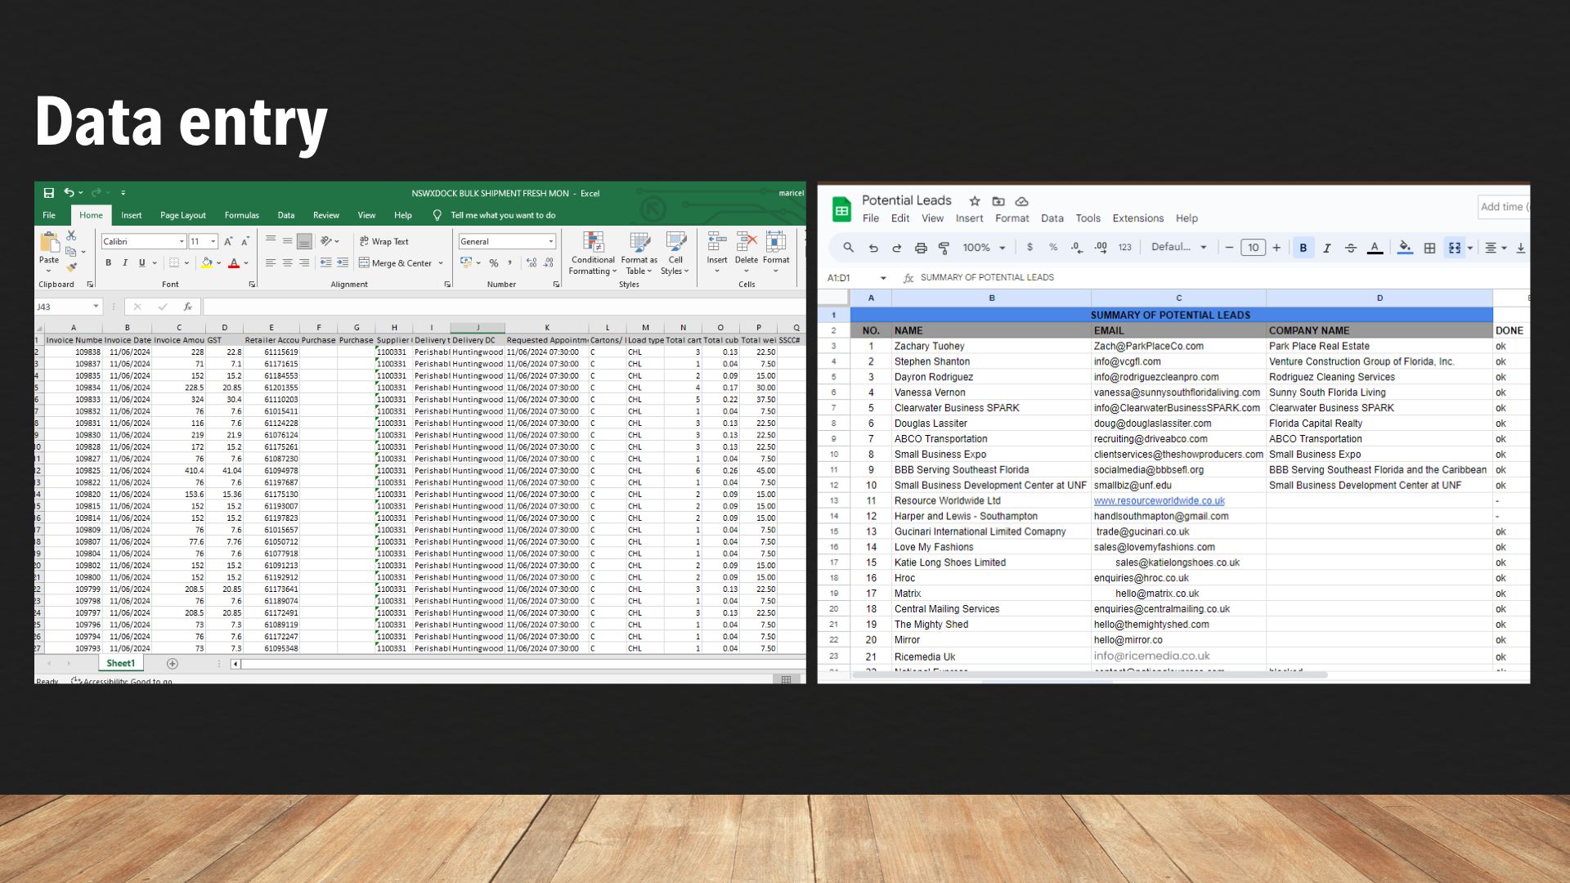1570x883 pixels.
Task: Toggle Bold in Google Sheets toolbar
Action: [1303, 248]
